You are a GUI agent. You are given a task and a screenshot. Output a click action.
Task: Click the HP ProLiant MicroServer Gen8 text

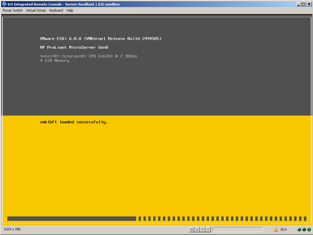pyautogui.click(x=74, y=47)
